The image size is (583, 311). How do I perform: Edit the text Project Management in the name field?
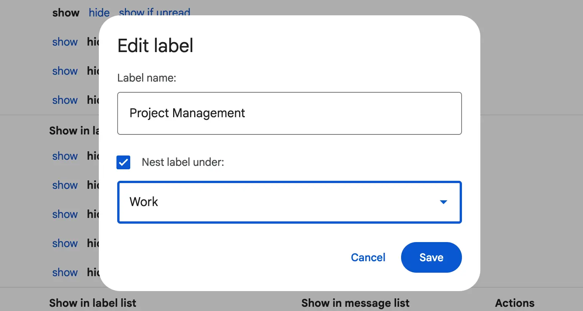click(187, 113)
